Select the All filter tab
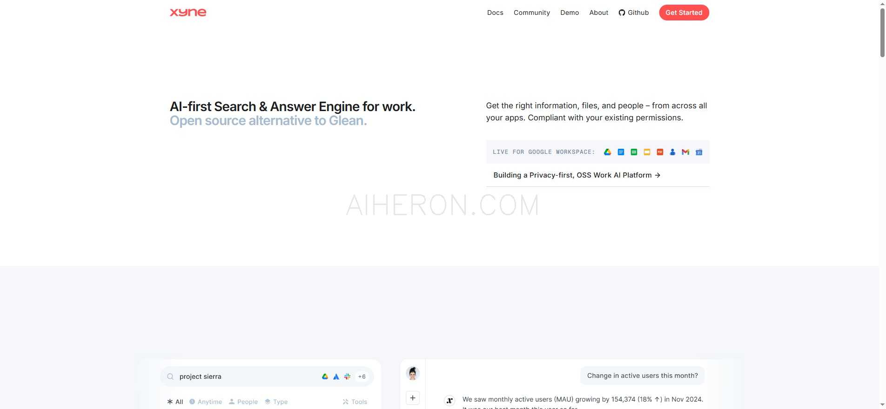Viewport: 886px width, 409px height. pos(175,402)
